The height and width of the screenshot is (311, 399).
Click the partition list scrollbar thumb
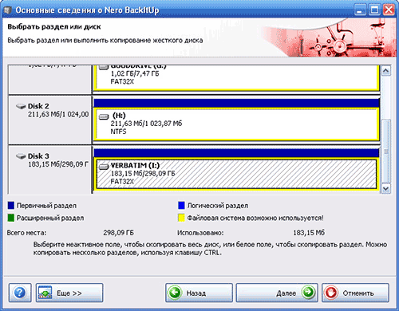(385, 151)
